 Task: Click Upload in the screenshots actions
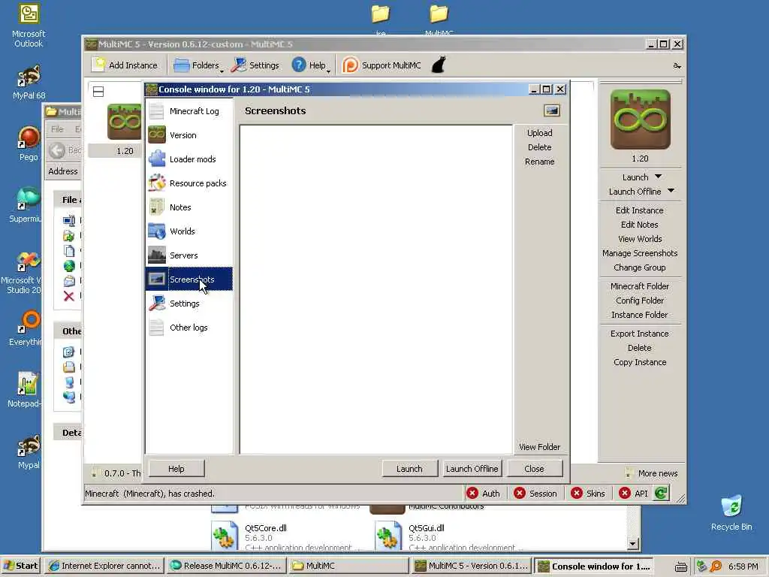[539, 133]
